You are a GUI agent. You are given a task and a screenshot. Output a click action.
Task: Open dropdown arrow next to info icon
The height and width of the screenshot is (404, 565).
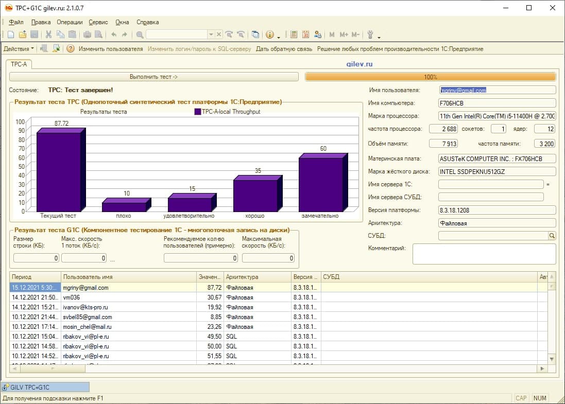pos(279,37)
